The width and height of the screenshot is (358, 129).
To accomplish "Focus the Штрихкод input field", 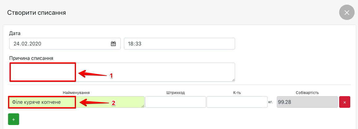I will pos(175,102).
